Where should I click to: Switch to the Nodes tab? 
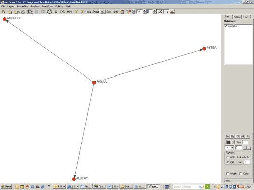point(237,17)
